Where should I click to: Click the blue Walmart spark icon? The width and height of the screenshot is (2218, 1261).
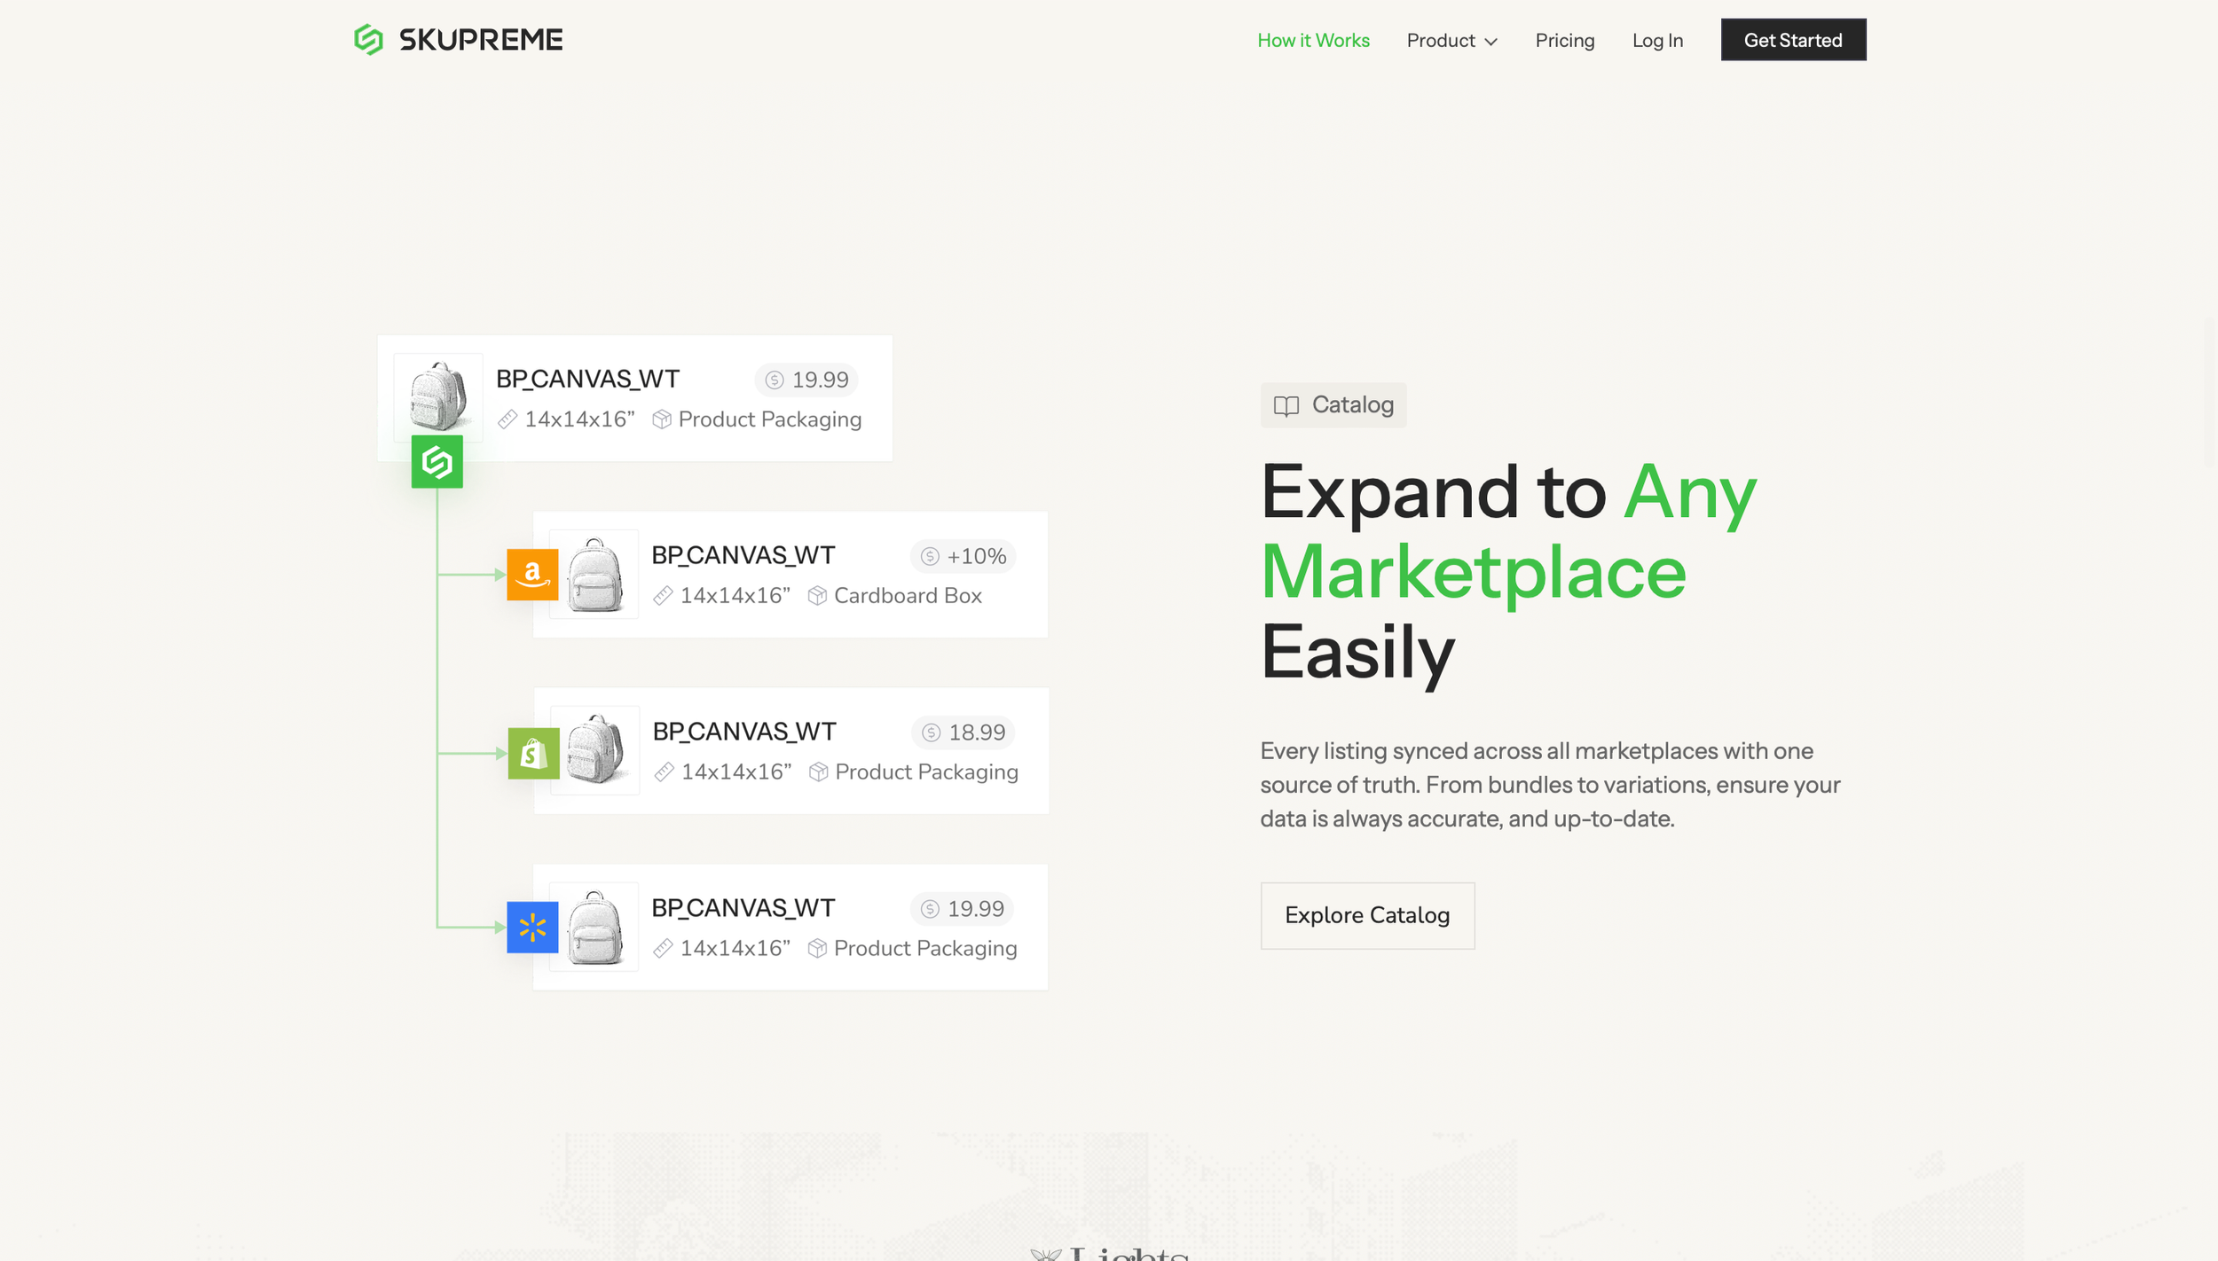532,928
